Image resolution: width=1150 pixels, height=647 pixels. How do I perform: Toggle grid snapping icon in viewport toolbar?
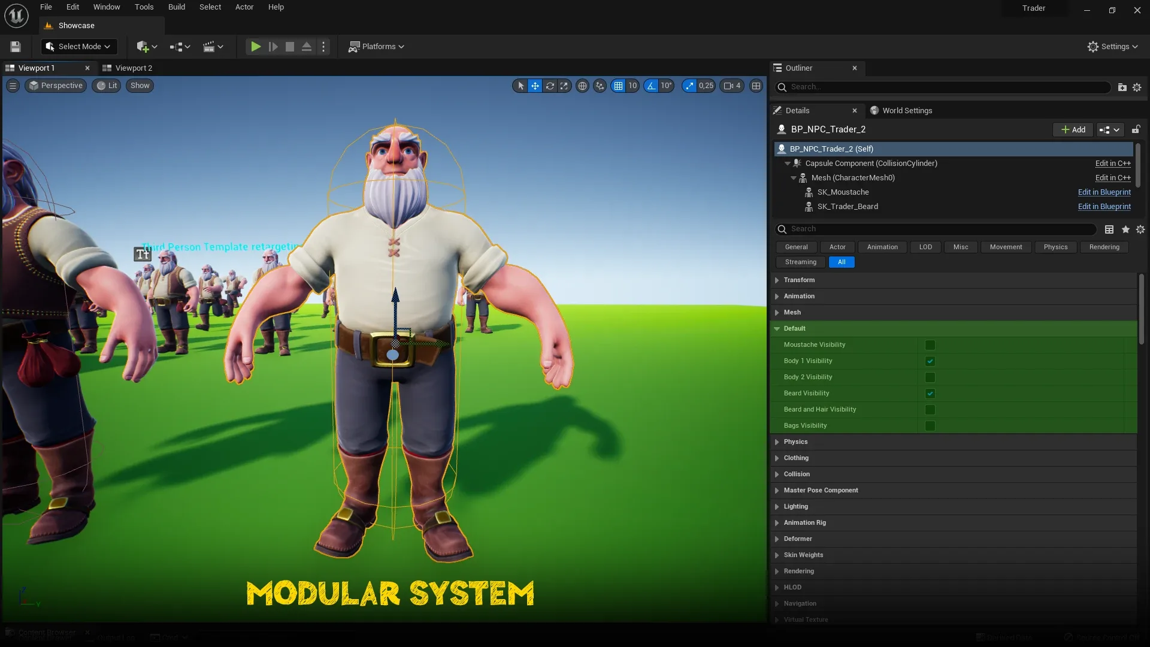pos(618,86)
